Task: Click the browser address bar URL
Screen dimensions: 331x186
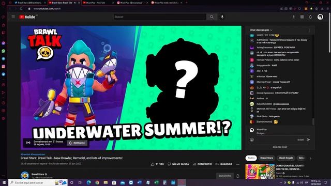Action: [x=47, y=9]
